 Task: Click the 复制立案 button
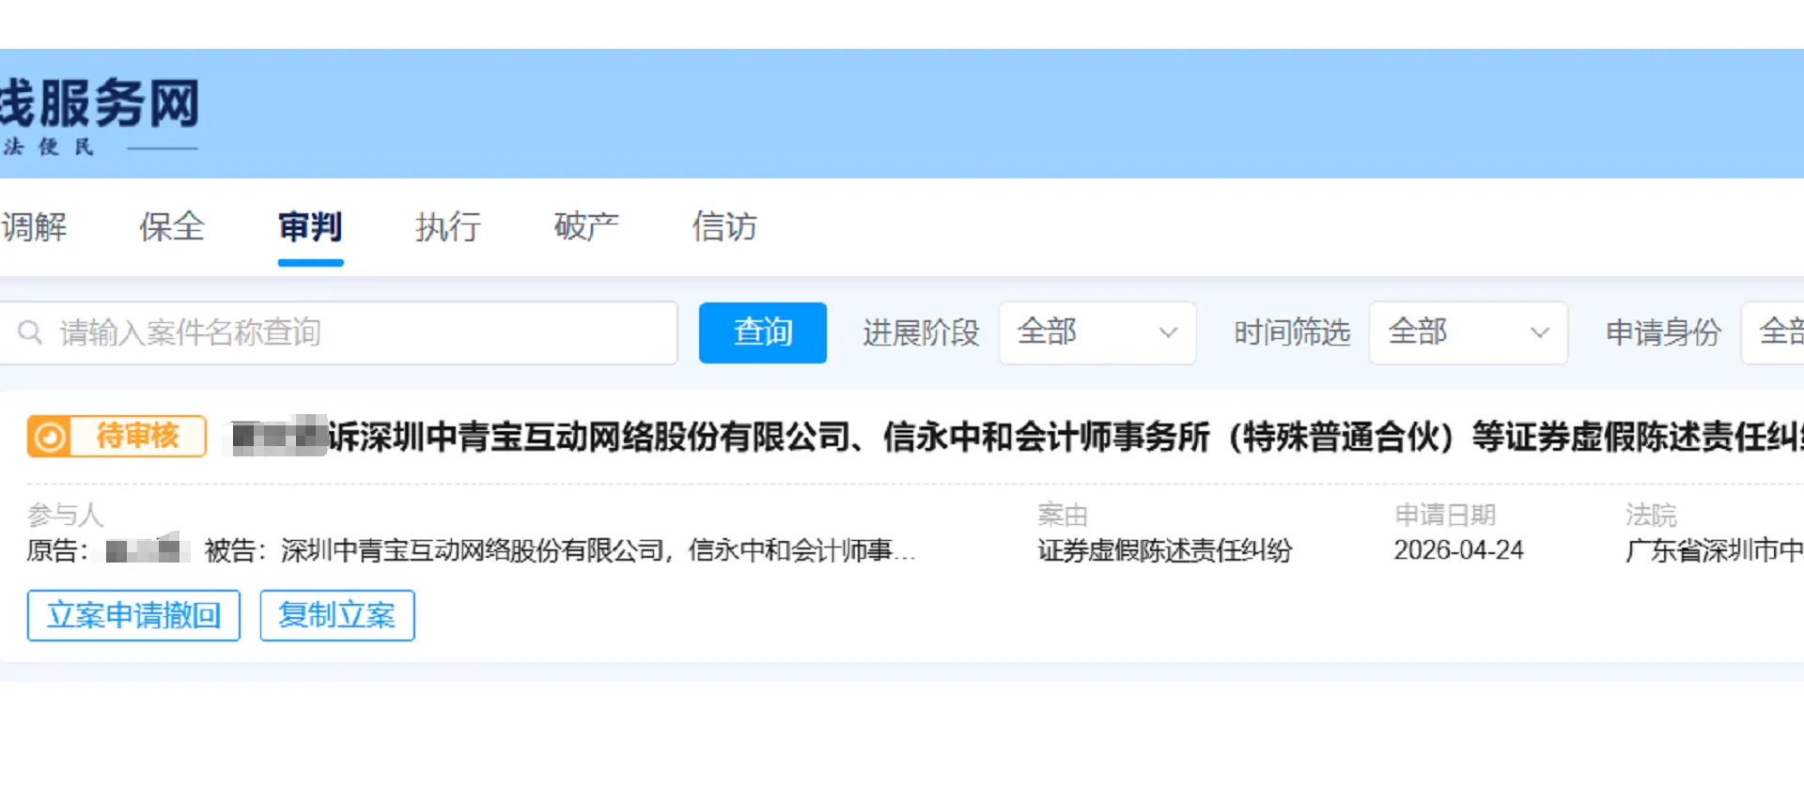(337, 615)
